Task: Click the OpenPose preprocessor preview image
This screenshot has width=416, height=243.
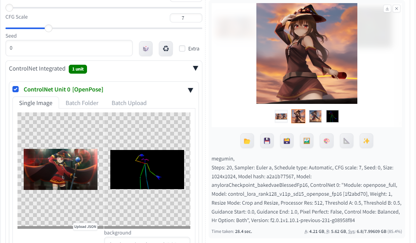Action: [x=147, y=169]
